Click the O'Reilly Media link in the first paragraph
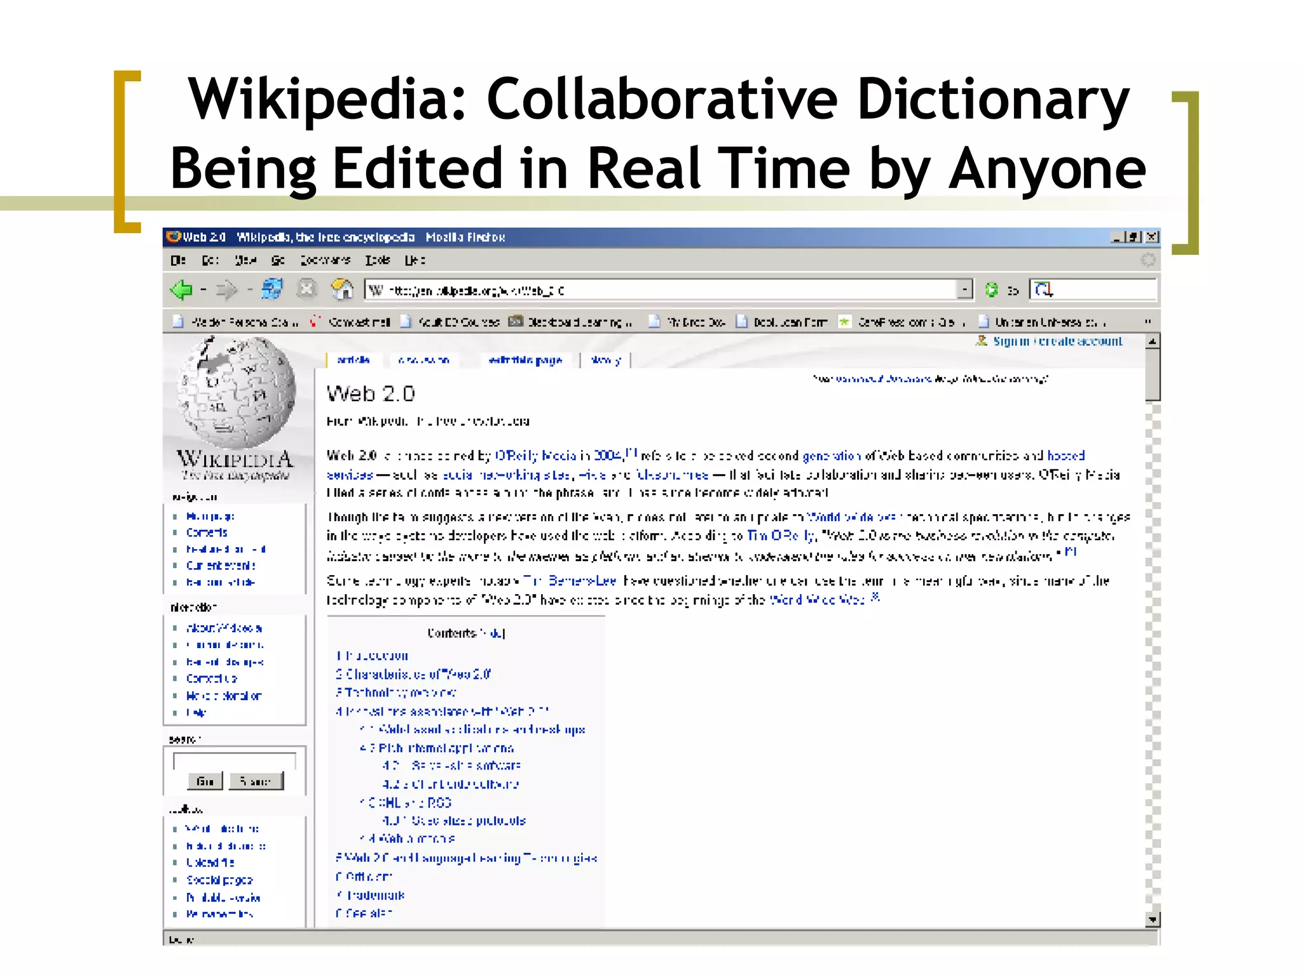 536,456
